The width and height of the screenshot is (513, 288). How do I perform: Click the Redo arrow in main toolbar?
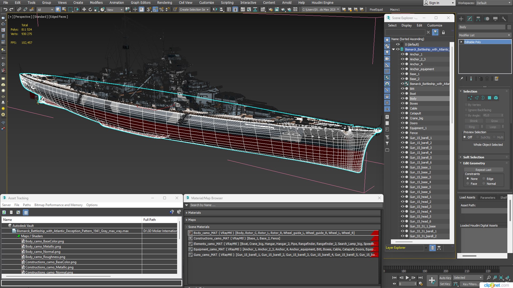11,9
